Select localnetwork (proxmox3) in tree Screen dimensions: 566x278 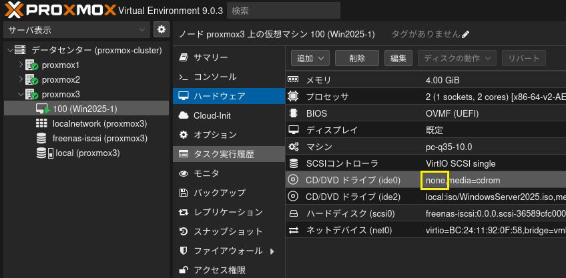87,124
